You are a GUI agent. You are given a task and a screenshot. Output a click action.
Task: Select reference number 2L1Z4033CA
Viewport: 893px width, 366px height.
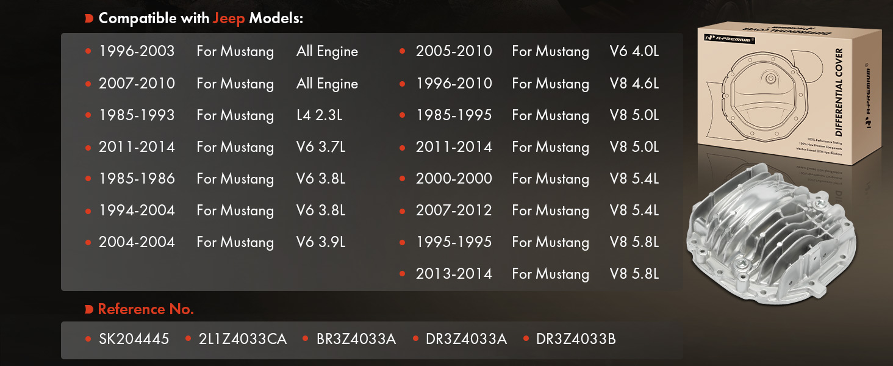[x=242, y=339]
